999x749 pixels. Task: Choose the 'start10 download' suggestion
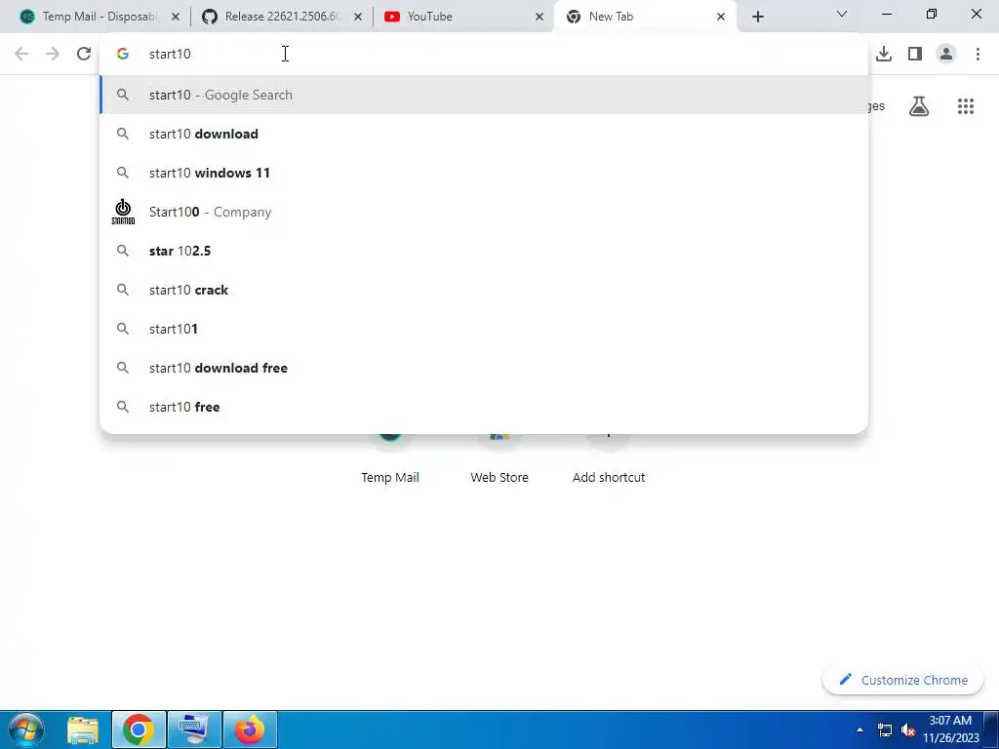coord(484,134)
